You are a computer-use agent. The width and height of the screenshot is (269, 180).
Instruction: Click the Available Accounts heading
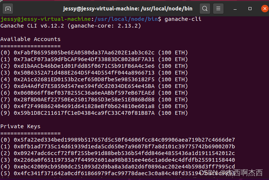pyautogui.click(x=31, y=39)
